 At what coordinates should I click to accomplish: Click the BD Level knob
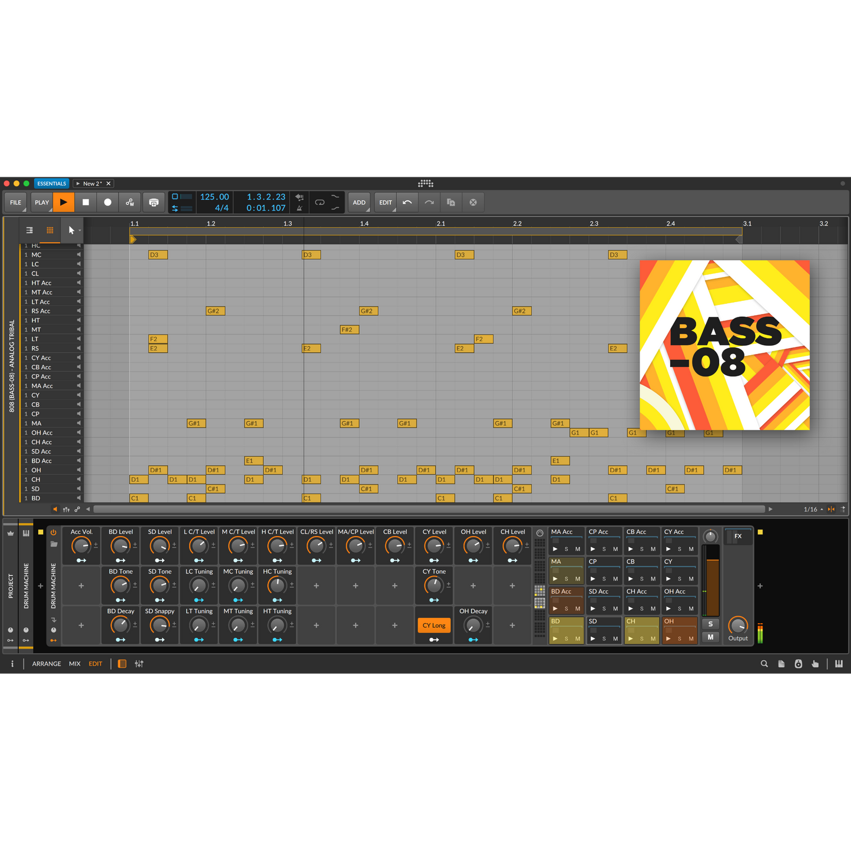[x=120, y=547]
